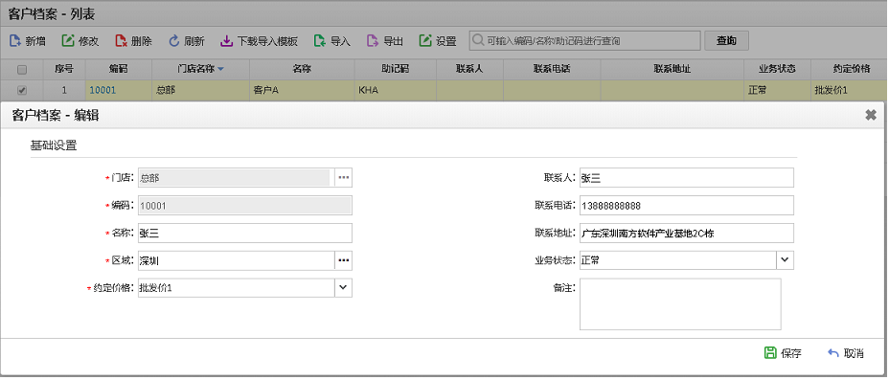889x380 pixels.
Task: Click the 约定价格 column header
Action: [x=850, y=69]
